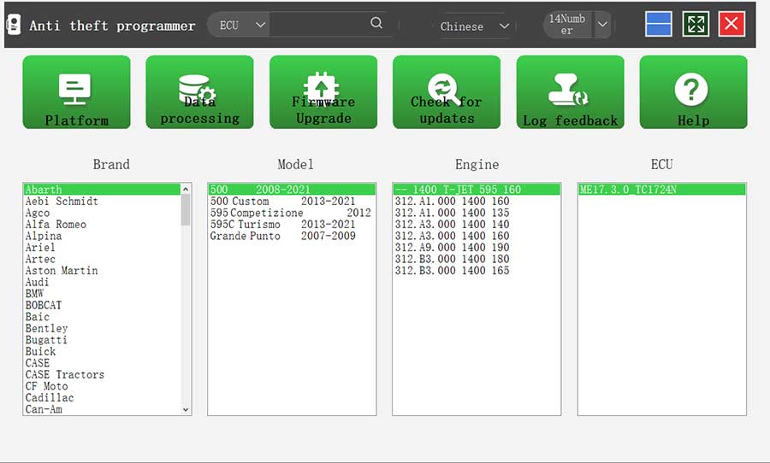
Task: Open the Chinese language dropdown
Action: 474,26
